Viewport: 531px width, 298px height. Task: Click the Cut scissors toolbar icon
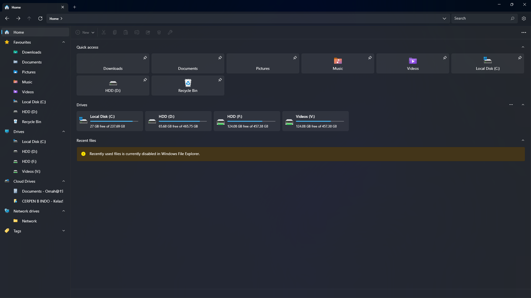coord(104,32)
